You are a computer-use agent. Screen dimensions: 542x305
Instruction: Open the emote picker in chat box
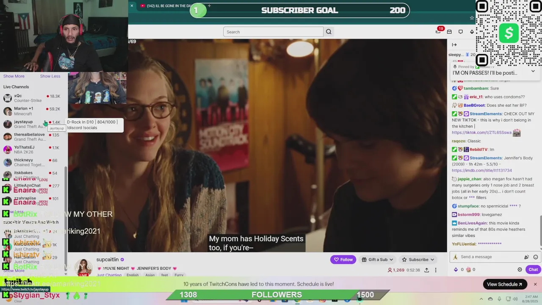point(536,257)
